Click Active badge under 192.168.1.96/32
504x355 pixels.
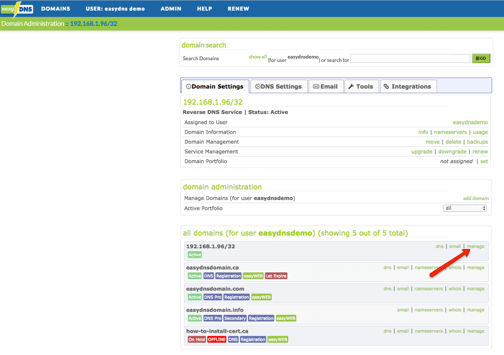(195, 255)
